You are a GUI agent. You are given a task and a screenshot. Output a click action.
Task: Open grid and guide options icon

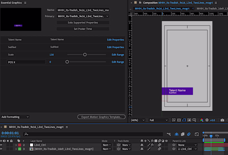[194, 120]
